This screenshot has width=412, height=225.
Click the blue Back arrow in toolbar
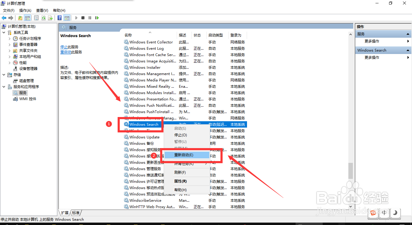point(4,18)
